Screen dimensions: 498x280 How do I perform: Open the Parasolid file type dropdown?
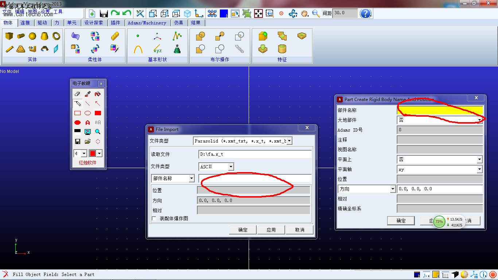[x=289, y=141]
